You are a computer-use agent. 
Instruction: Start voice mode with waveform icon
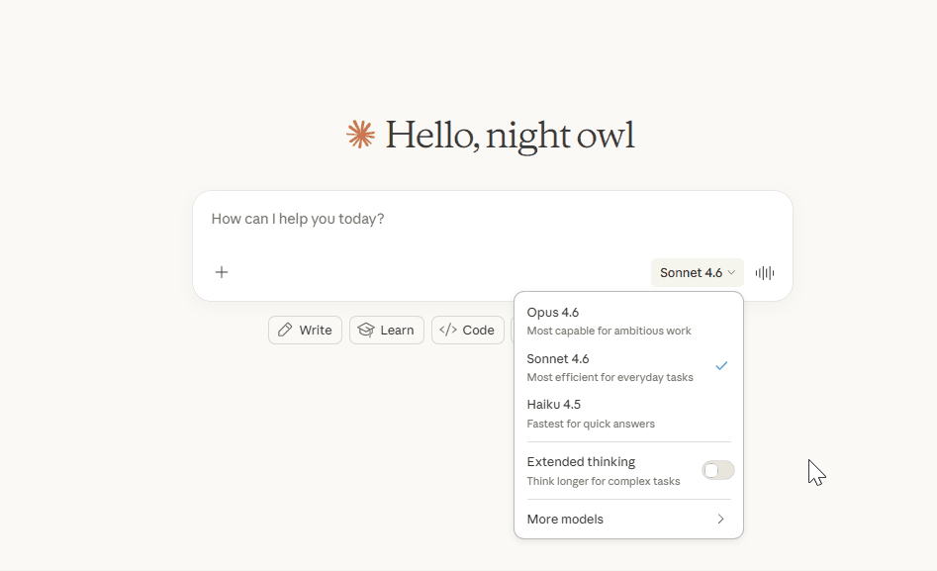[x=764, y=273]
